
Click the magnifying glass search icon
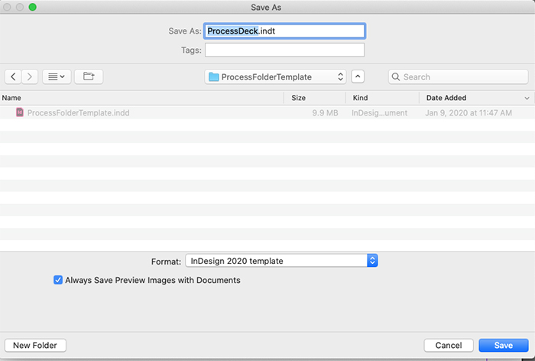396,76
